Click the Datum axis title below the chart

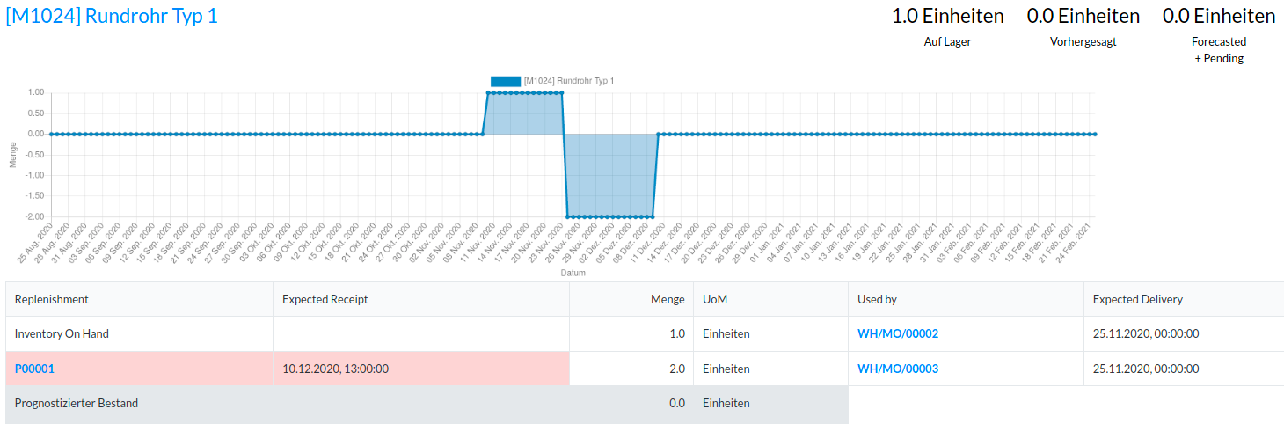(573, 273)
